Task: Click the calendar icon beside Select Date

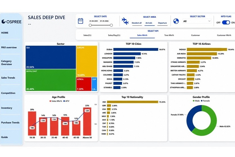Action: point(80,21)
